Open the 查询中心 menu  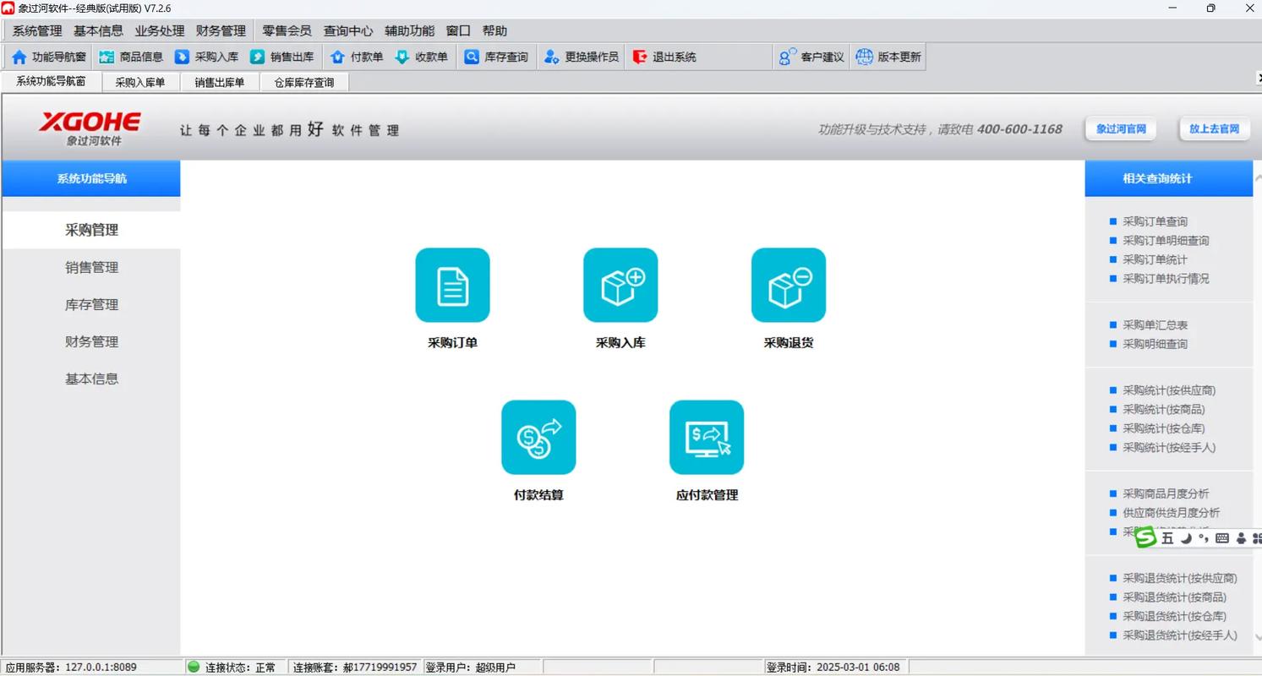click(x=347, y=31)
